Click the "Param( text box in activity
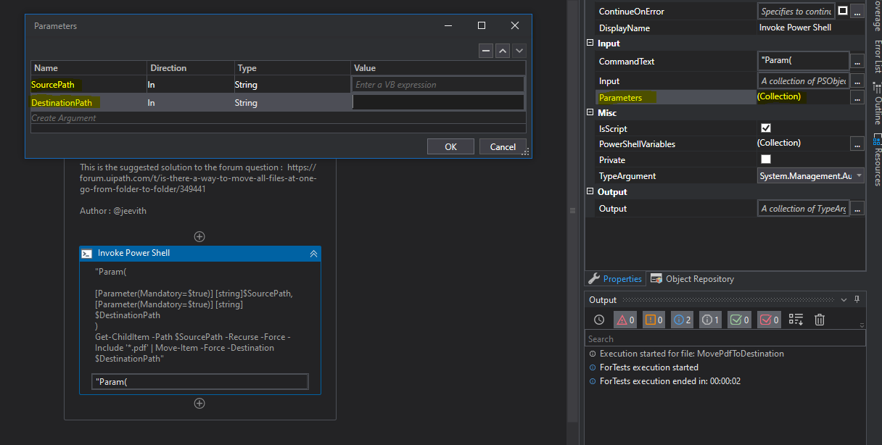Viewport: 882px width, 445px height. 199,382
